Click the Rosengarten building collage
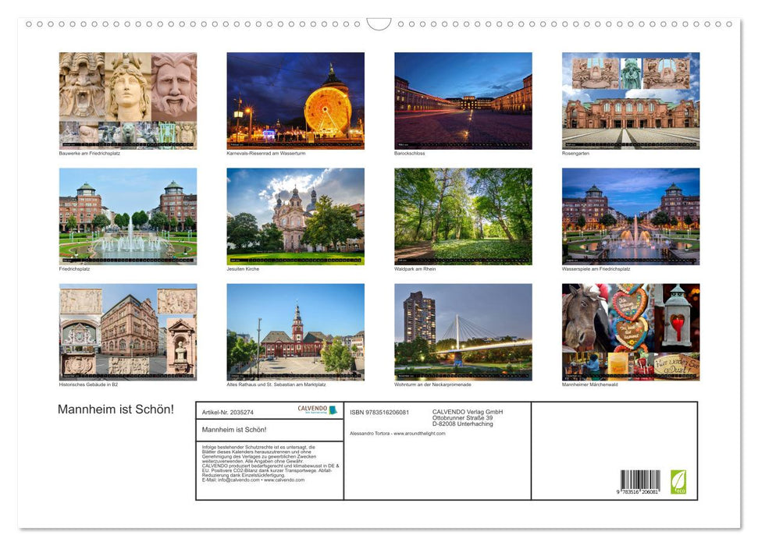The width and height of the screenshot is (758, 546). [x=631, y=100]
